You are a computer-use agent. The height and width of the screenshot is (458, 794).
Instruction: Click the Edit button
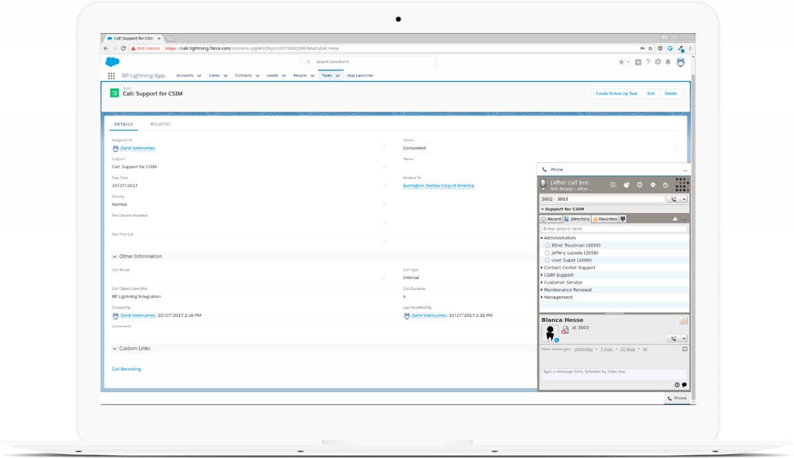click(651, 94)
